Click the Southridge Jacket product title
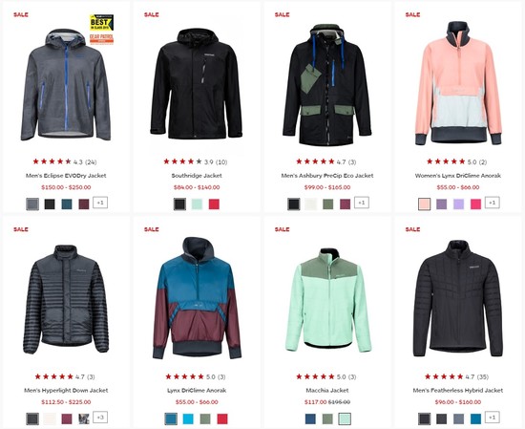The height and width of the screenshot is (429, 525). point(197,175)
